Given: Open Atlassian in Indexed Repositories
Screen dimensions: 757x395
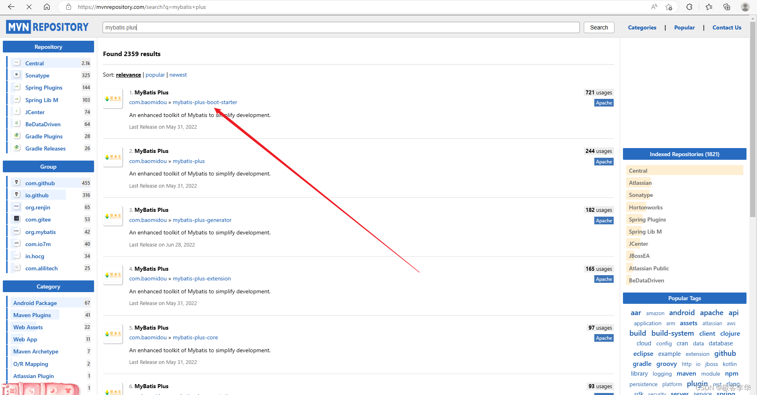Looking at the screenshot, I should [x=640, y=183].
